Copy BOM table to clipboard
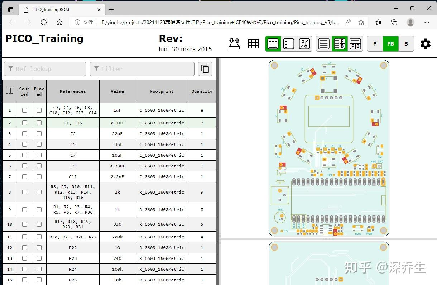This screenshot has height=285, width=437. [205, 69]
